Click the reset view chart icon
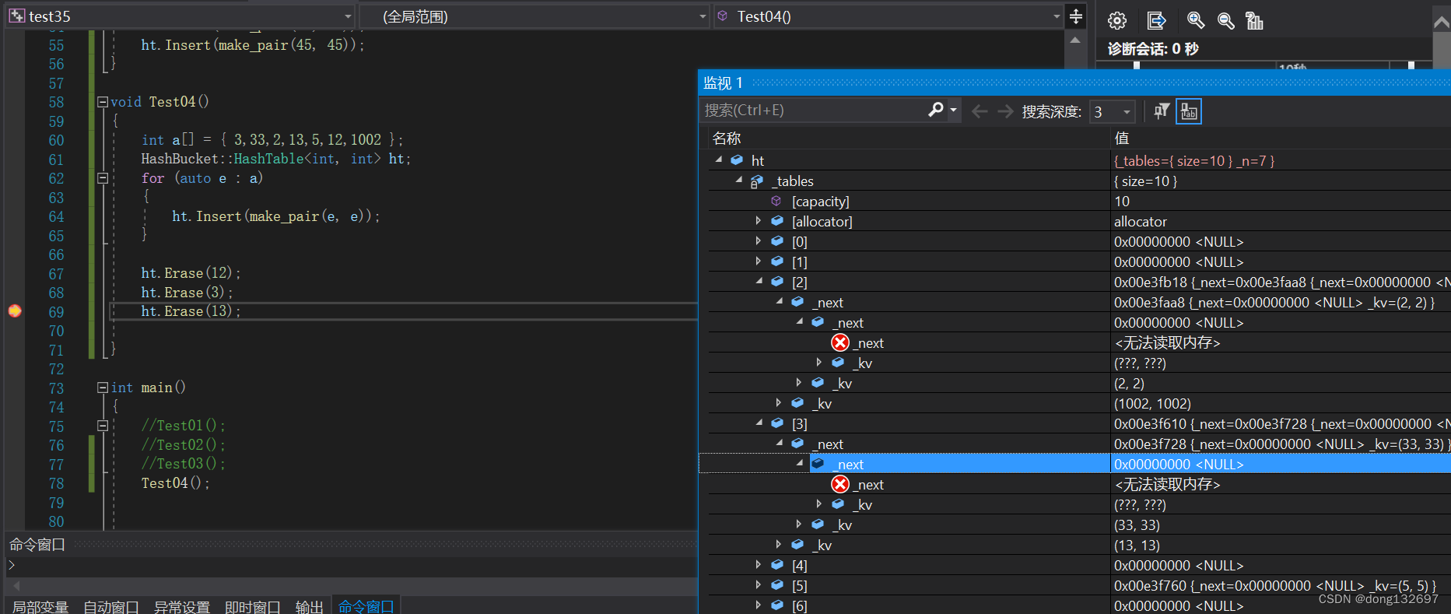 pyautogui.click(x=1254, y=21)
